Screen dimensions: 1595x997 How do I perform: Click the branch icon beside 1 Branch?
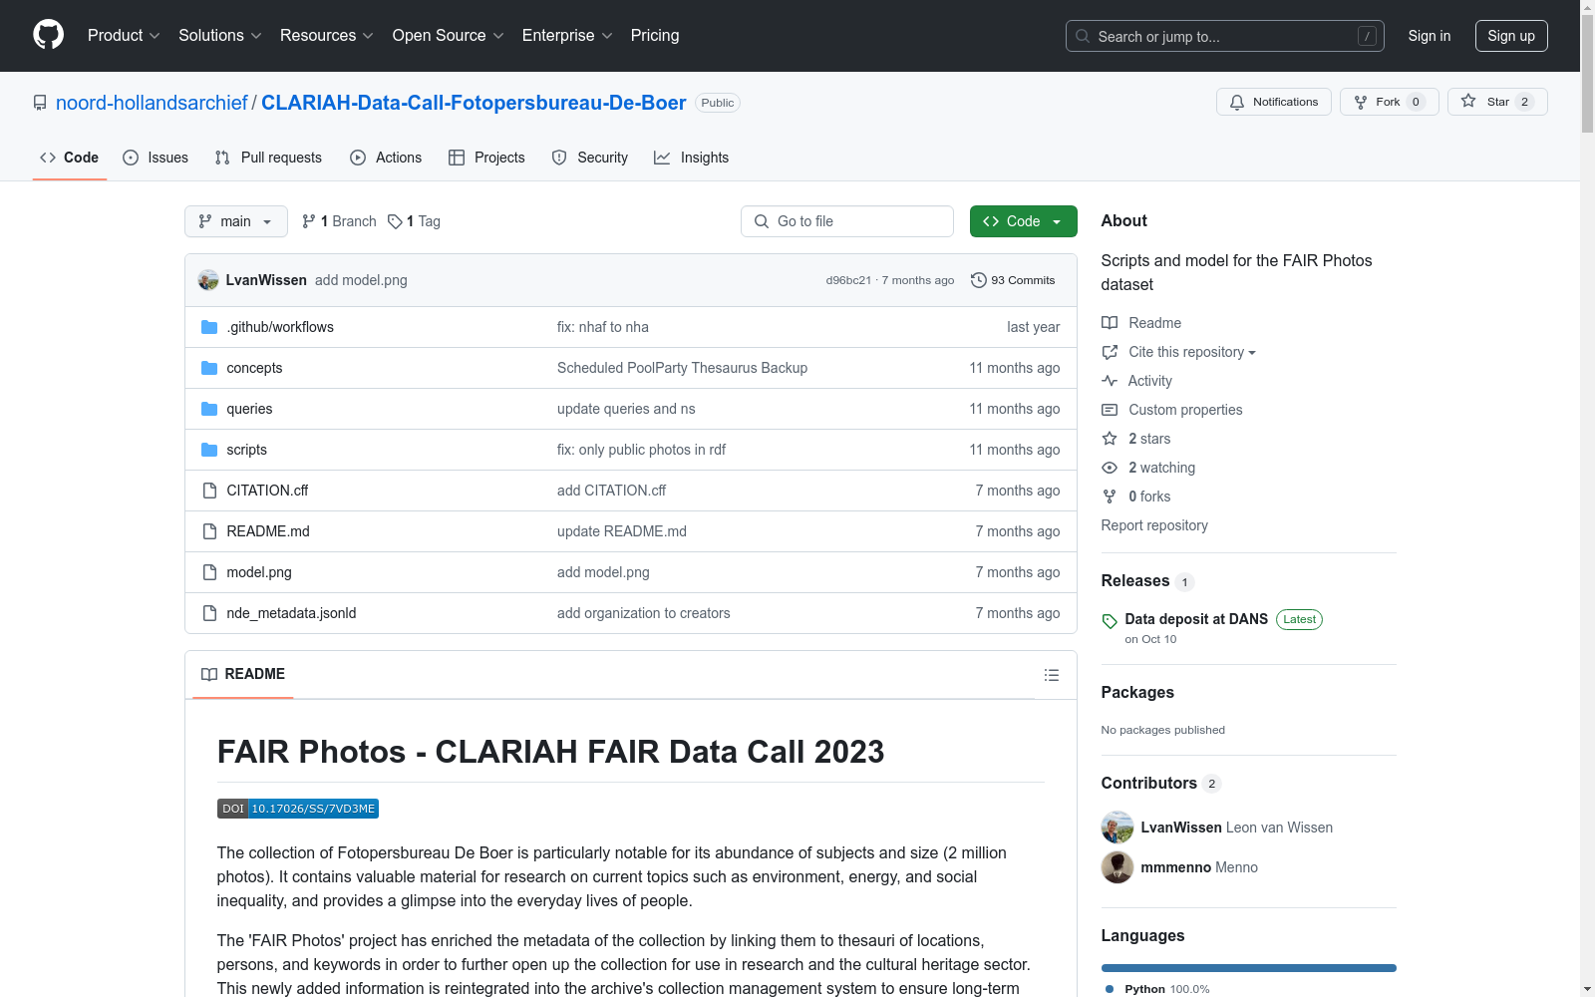(309, 221)
